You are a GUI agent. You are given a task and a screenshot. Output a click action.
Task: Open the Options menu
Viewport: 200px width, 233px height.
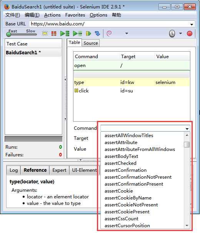pos(98,15)
